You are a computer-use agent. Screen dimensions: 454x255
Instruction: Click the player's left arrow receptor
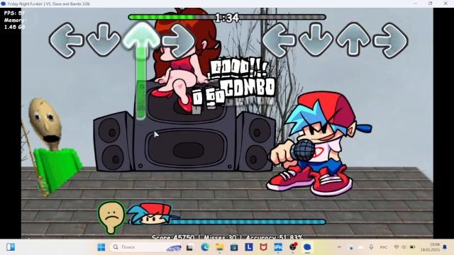279,40
